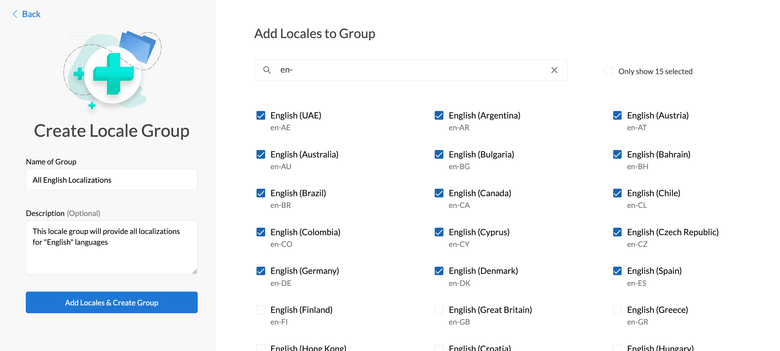Image resolution: width=780 pixels, height=351 pixels.
Task: Uncheck English (Czech Republic)
Action: click(618, 232)
